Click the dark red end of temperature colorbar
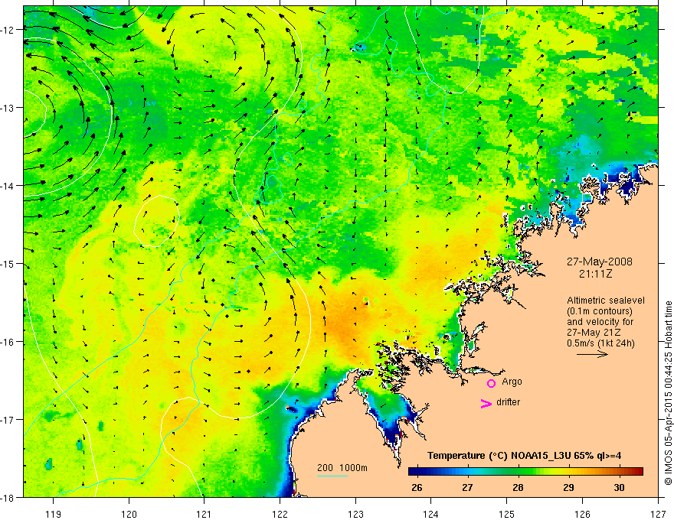Screen dimensions: 674x520 coord(638,472)
